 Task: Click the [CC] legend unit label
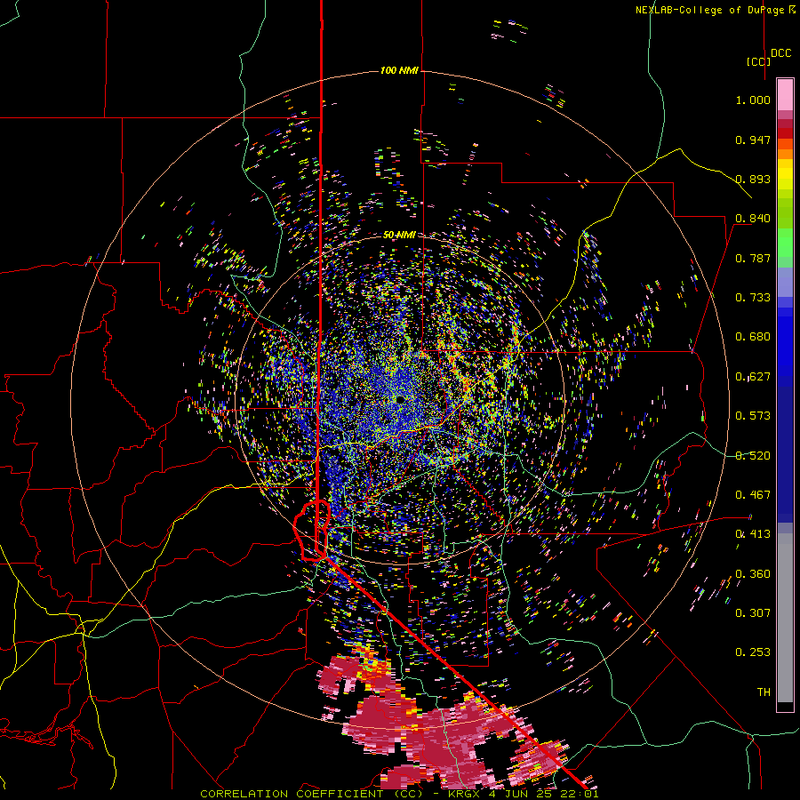coord(758,61)
